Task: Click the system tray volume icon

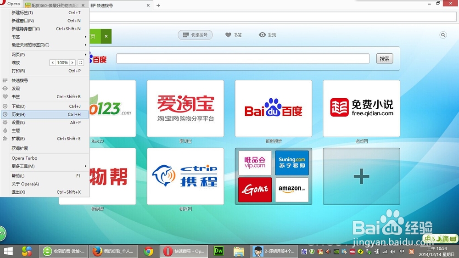Action: pos(392,252)
